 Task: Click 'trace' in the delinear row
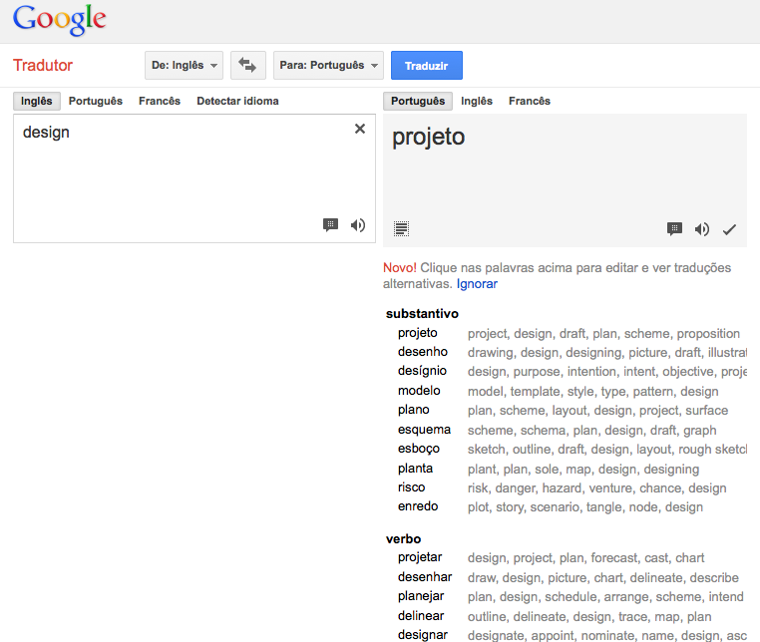pyautogui.click(x=632, y=617)
